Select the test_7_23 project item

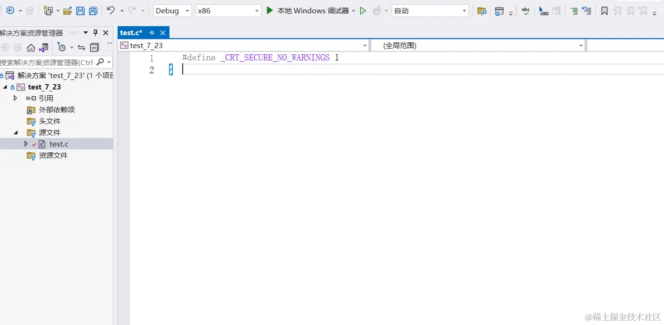point(44,87)
